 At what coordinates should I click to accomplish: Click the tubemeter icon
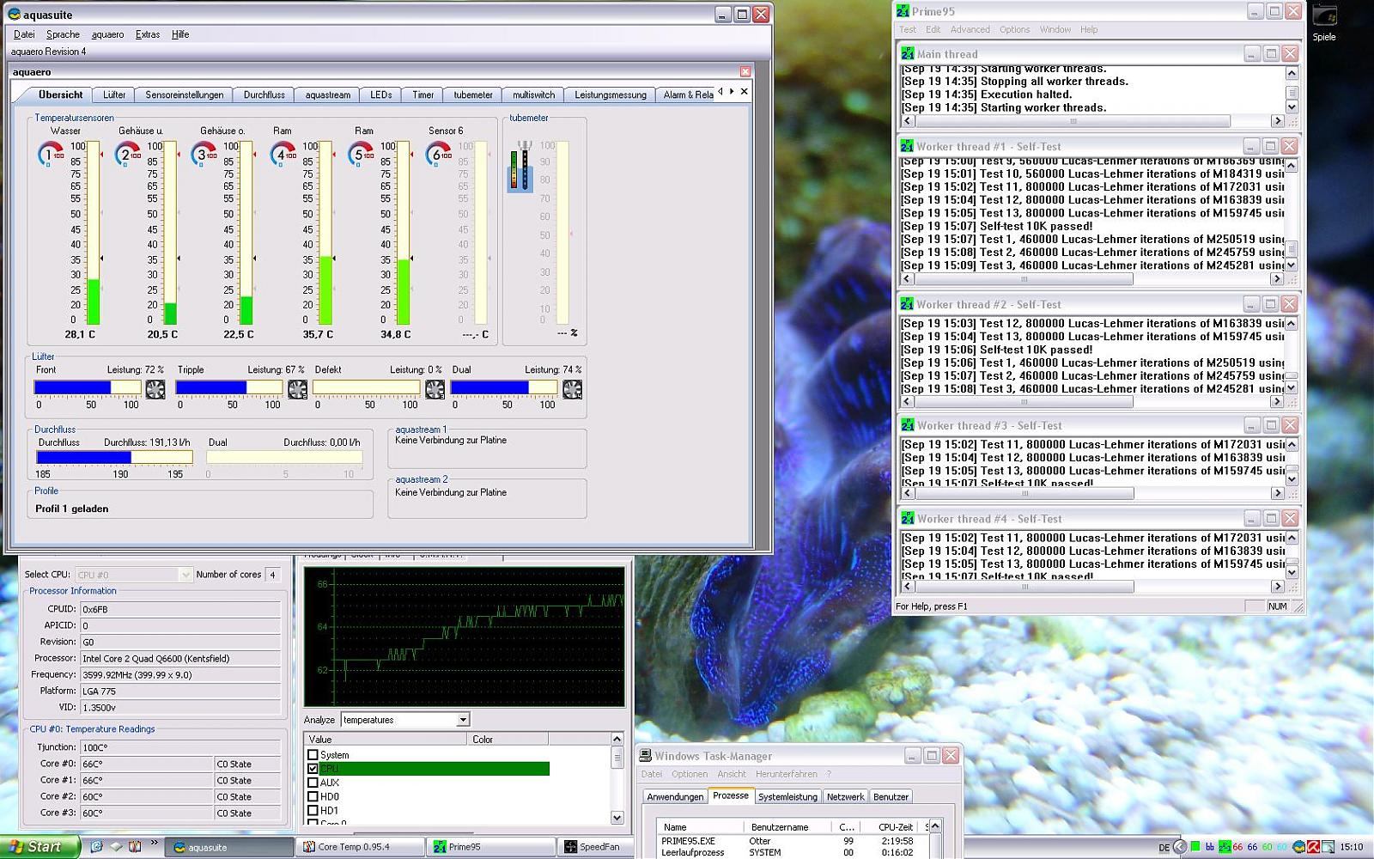pyautogui.click(x=520, y=167)
